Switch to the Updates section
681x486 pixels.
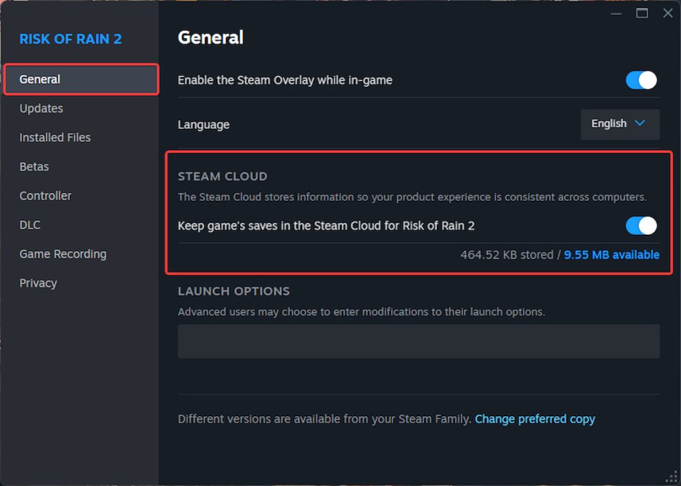pyautogui.click(x=41, y=108)
